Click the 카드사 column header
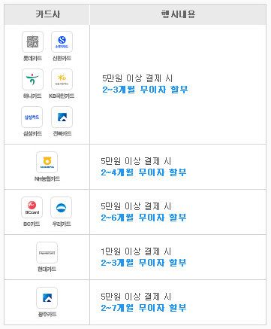Screen dimensions: 271x329 pyautogui.click(x=47, y=14)
